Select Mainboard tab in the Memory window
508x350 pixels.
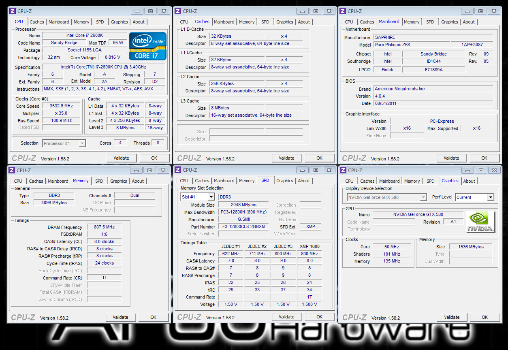click(x=58, y=181)
